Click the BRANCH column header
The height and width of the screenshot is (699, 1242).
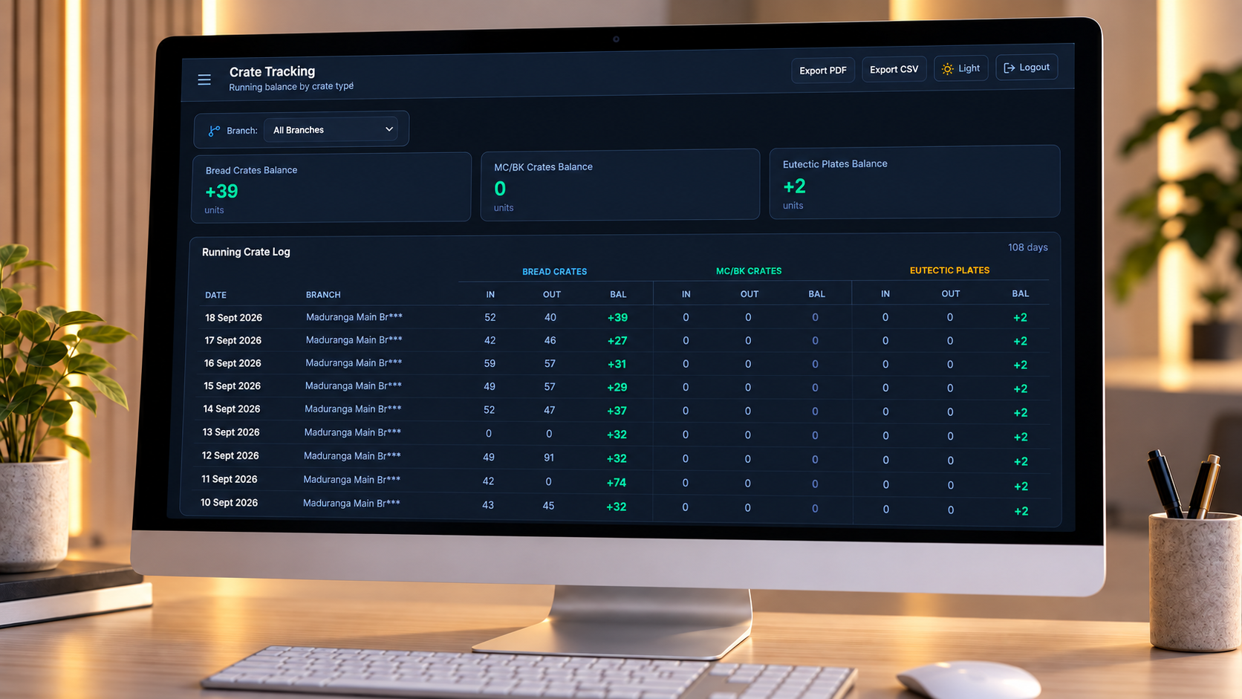coord(323,295)
